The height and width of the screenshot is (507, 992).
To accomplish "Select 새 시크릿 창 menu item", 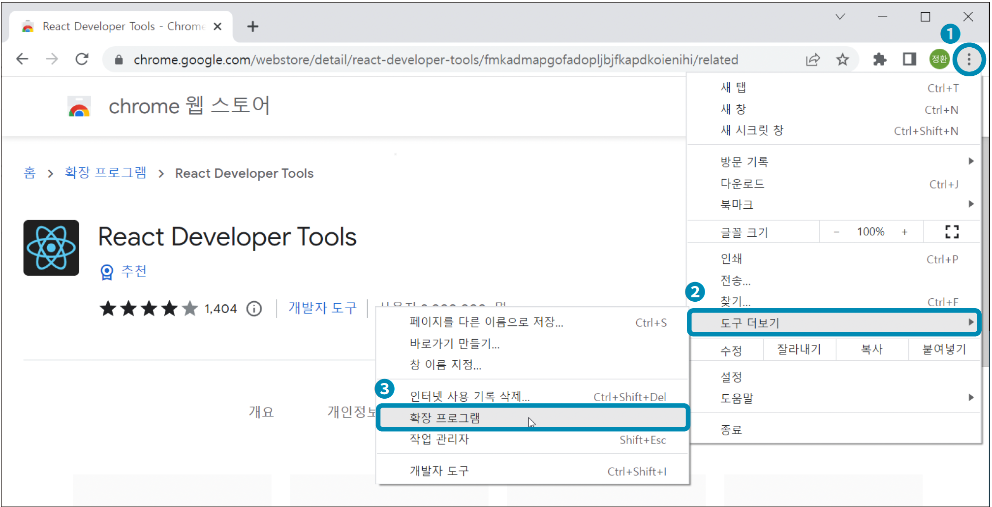I will (834, 130).
